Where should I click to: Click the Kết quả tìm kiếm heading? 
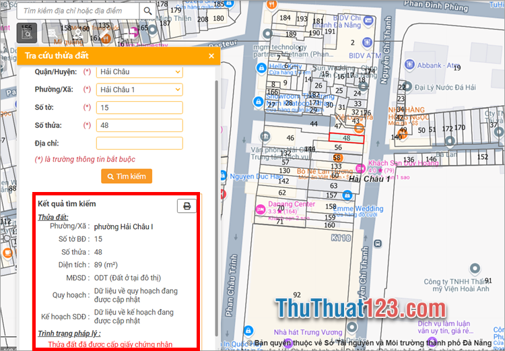(67, 203)
